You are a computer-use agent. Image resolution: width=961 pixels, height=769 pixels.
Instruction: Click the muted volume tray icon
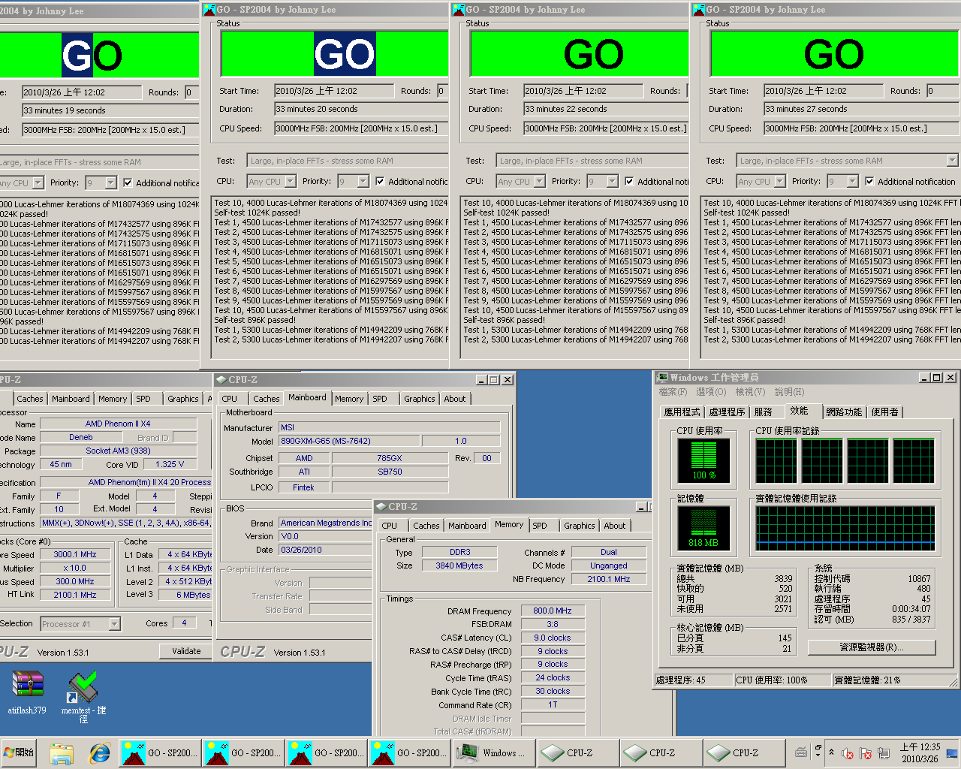pyautogui.click(x=848, y=753)
